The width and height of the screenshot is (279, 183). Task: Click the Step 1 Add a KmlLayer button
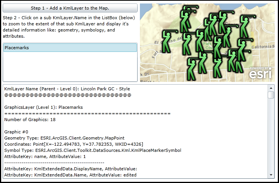tap(70, 8)
